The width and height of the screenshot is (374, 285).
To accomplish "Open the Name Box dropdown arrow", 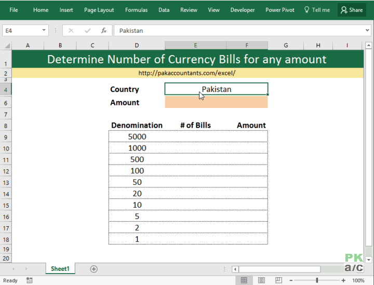I will pyautogui.click(x=44, y=30).
